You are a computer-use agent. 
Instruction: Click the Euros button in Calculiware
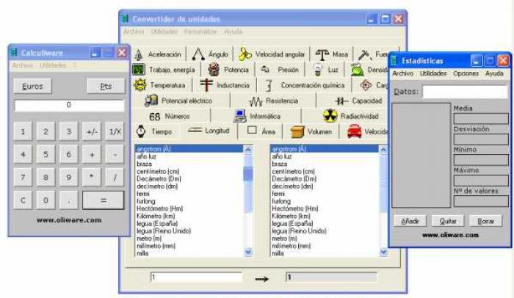pos(32,86)
